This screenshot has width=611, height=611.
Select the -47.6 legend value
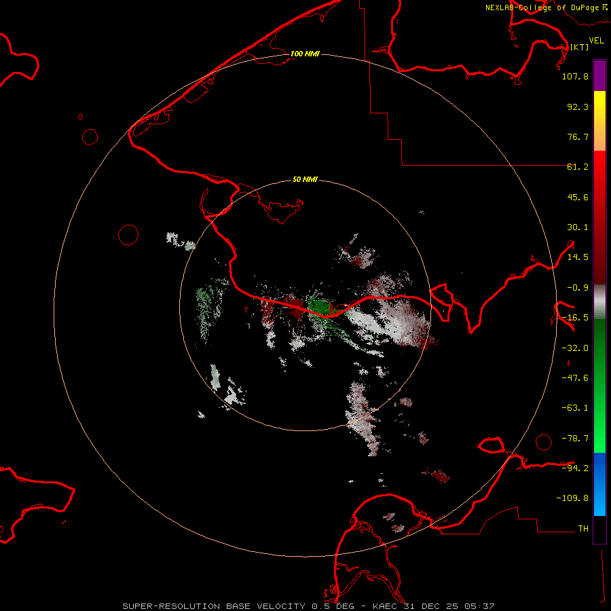tap(575, 378)
